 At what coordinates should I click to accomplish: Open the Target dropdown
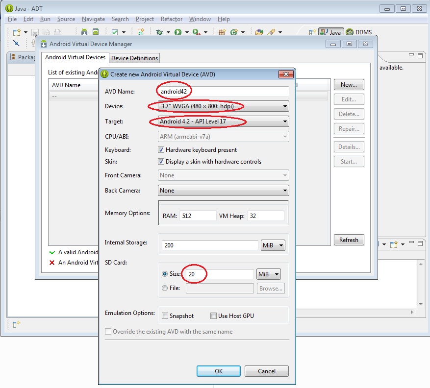[x=223, y=121]
